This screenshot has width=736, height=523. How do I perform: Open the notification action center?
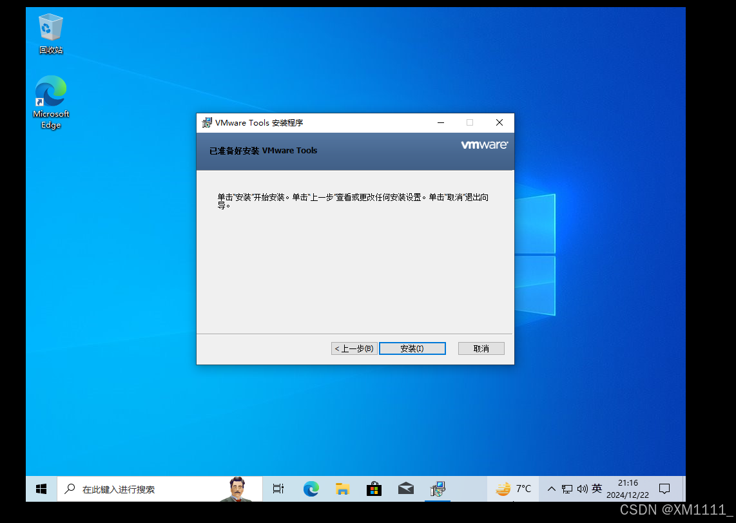664,489
